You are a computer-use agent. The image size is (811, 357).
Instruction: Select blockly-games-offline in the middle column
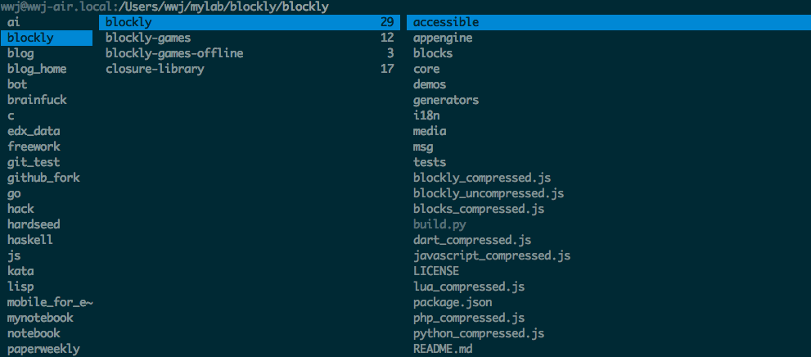[x=250, y=53]
